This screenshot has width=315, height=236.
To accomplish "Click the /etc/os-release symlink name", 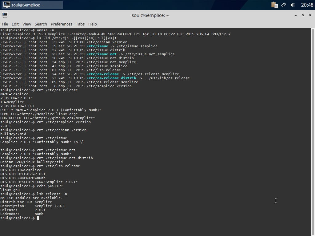I will point(103,74).
